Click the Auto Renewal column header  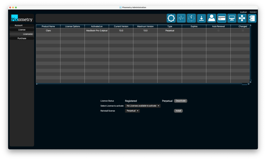pyautogui.click(x=218, y=26)
